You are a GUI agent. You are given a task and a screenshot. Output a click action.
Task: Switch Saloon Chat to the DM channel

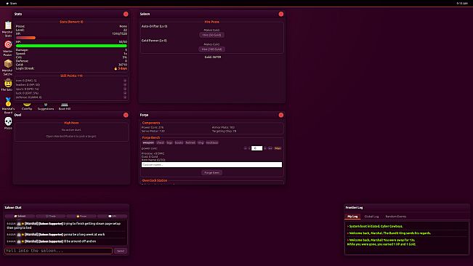tap(112, 217)
